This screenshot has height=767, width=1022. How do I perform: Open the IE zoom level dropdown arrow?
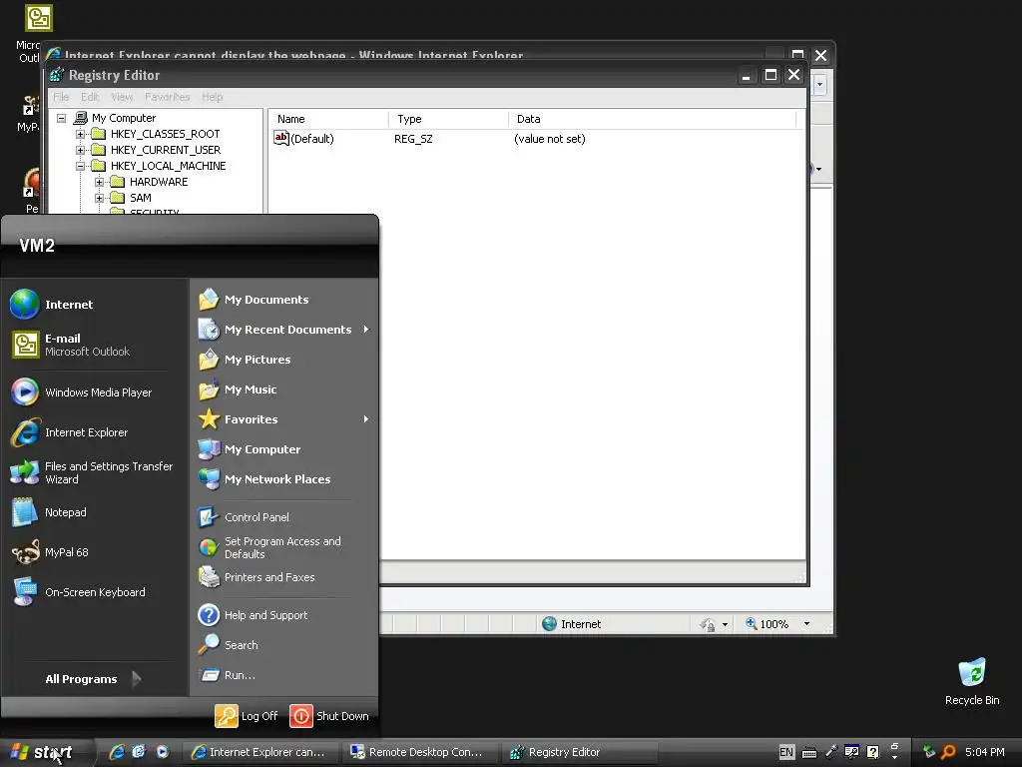tap(806, 624)
